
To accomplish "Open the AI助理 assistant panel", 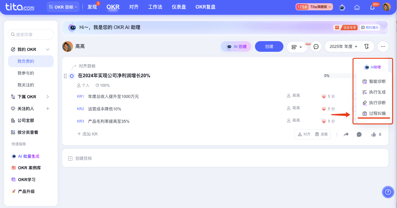I will 373,67.
